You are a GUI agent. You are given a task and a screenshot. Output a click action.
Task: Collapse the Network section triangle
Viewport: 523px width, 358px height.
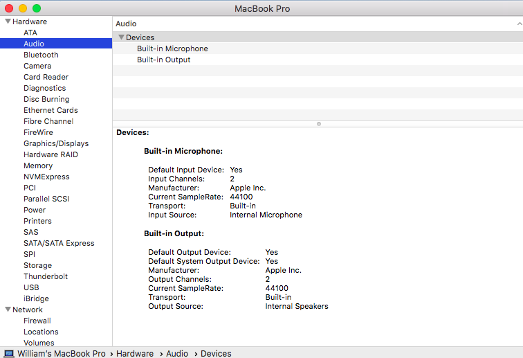click(8, 310)
